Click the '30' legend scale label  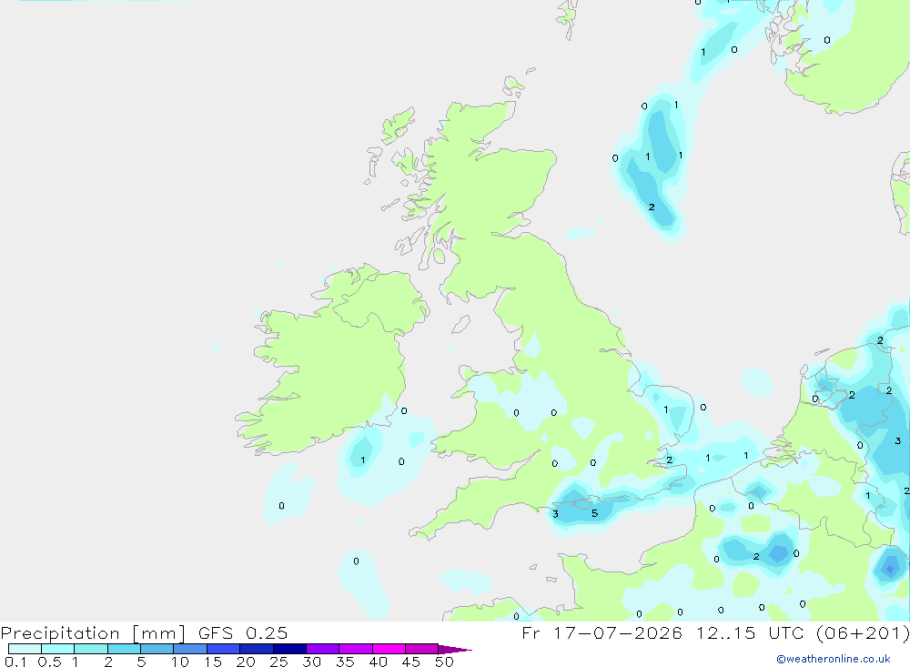tap(311, 662)
